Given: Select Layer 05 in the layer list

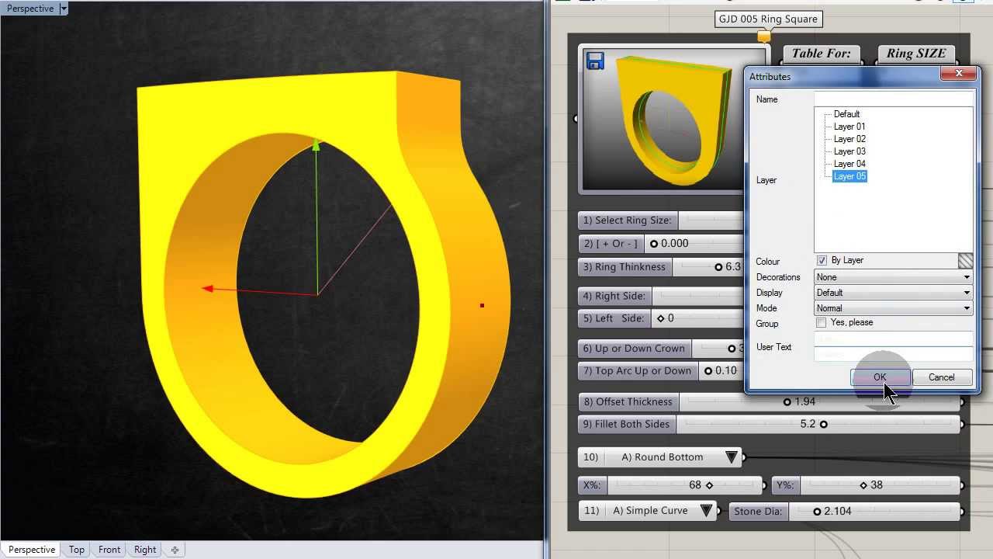Looking at the screenshot, I should [849, 176].
